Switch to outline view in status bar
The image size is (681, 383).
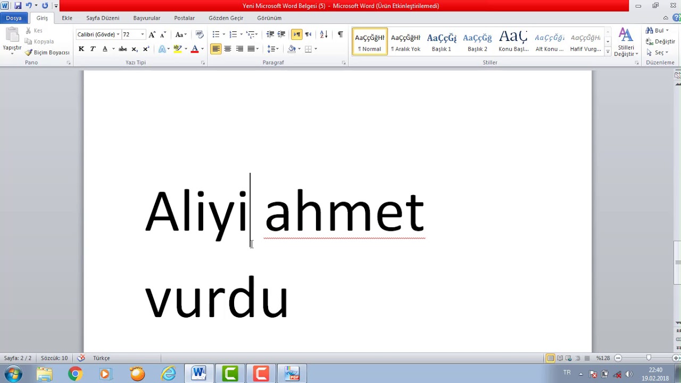pyautogui.click(x=578, y=359)
